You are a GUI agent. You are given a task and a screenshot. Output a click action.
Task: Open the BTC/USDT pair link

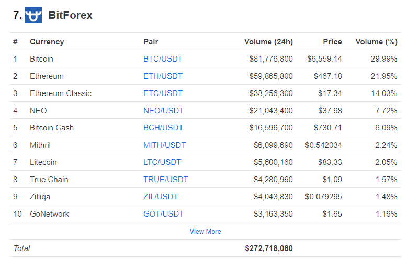tap(163, 59)
